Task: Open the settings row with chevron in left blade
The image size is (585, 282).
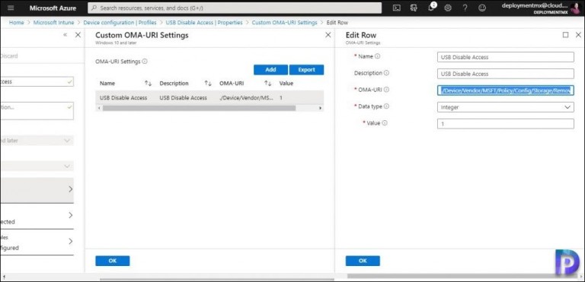Action: (37, 189)
